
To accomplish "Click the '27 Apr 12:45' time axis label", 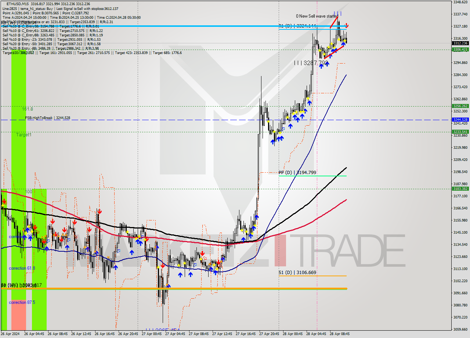I will tap(222, 334).
